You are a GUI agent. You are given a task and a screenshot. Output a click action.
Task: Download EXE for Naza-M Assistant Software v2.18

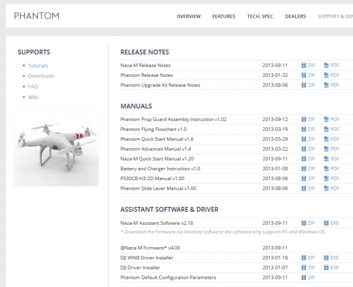(331, 223)
